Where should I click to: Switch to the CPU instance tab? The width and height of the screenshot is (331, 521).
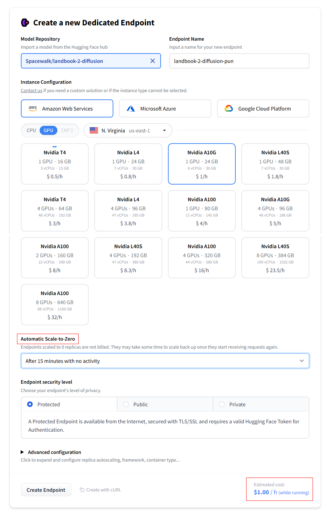31,131
